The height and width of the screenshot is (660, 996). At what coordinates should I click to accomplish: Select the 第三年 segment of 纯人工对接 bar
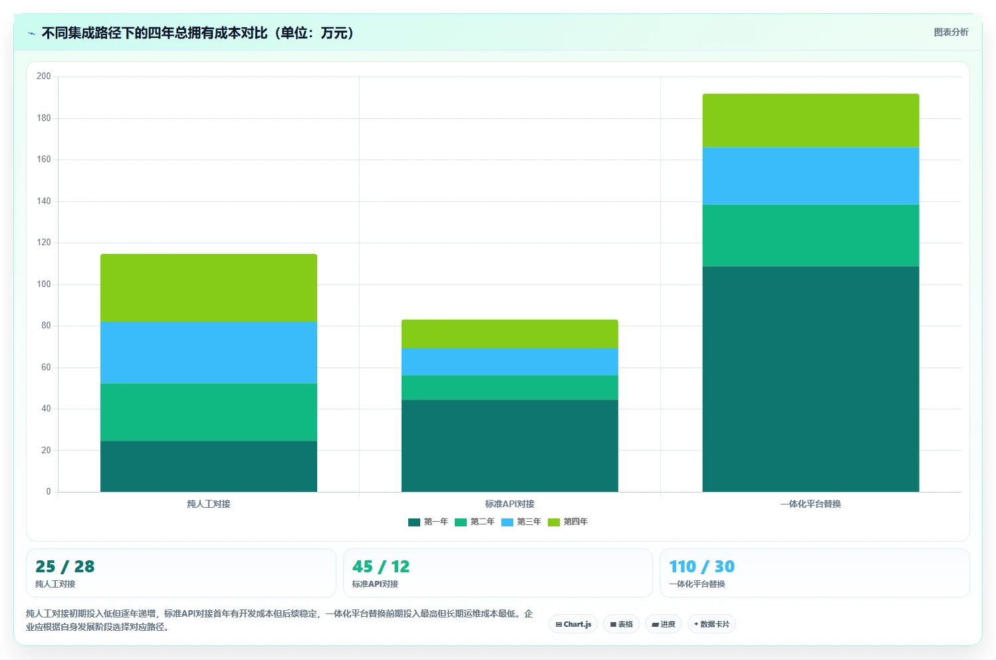pos(209,352)
